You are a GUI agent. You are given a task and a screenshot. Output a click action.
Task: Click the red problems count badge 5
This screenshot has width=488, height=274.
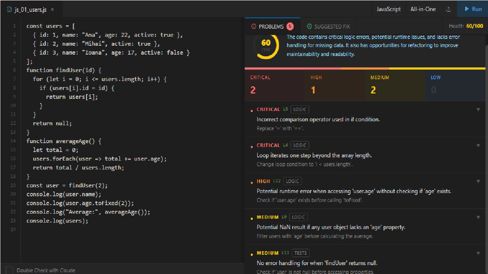(x=290, y=26)
